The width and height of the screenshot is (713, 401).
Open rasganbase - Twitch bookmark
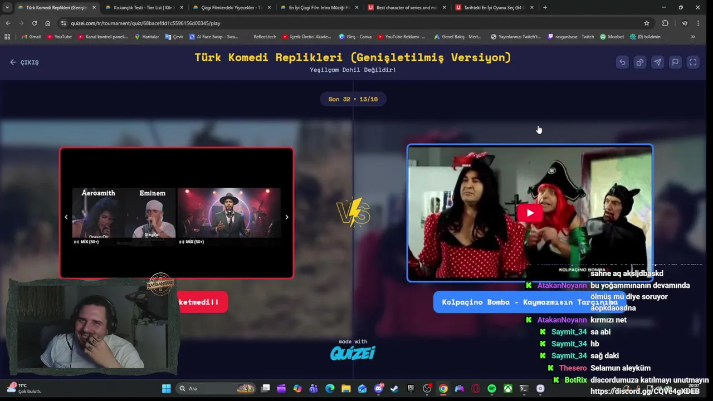pyautogui.click(x=571, y=37)
